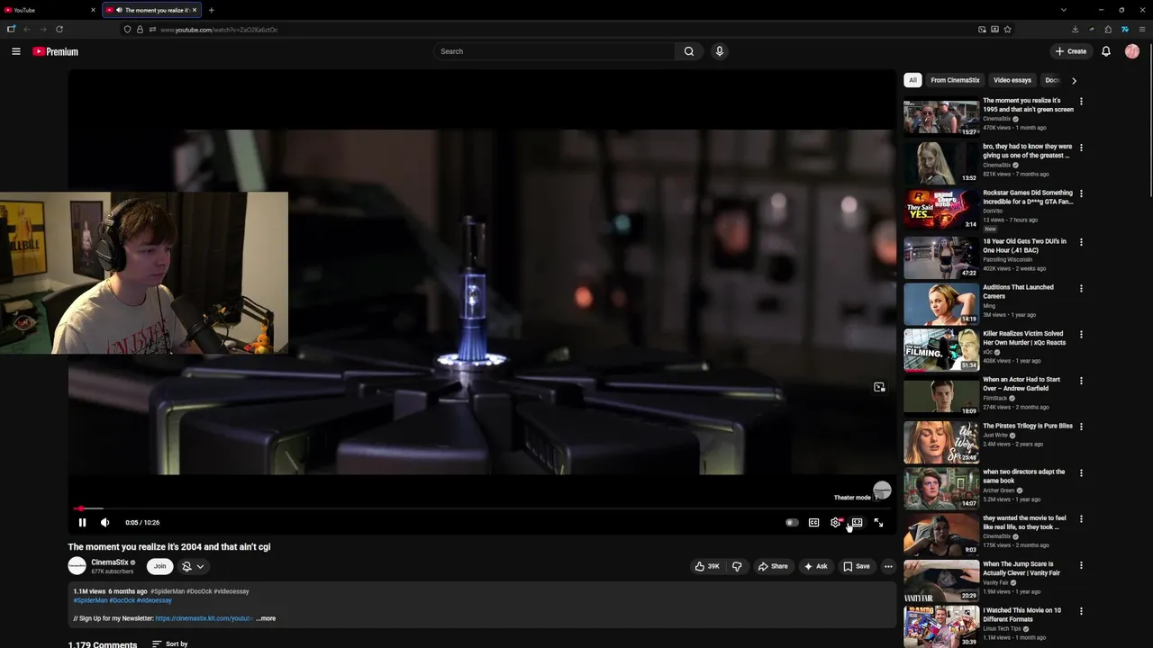Open Killer Realizes Victim Solved video title

1024,338
